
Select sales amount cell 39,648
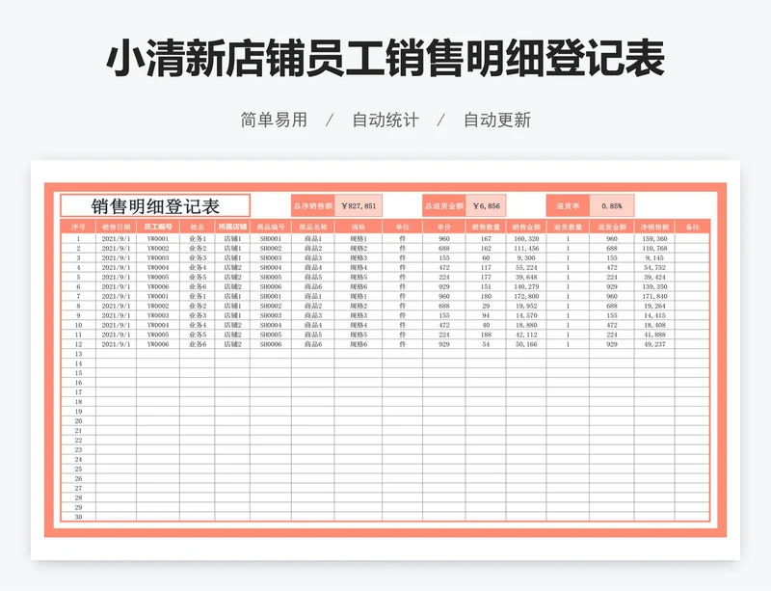[x=526, y=277]
